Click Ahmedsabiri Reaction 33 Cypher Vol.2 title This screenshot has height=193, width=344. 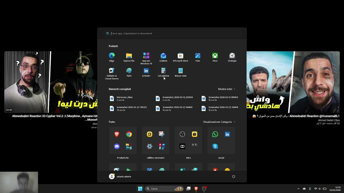pyautogui.click(x=55, y=118)
